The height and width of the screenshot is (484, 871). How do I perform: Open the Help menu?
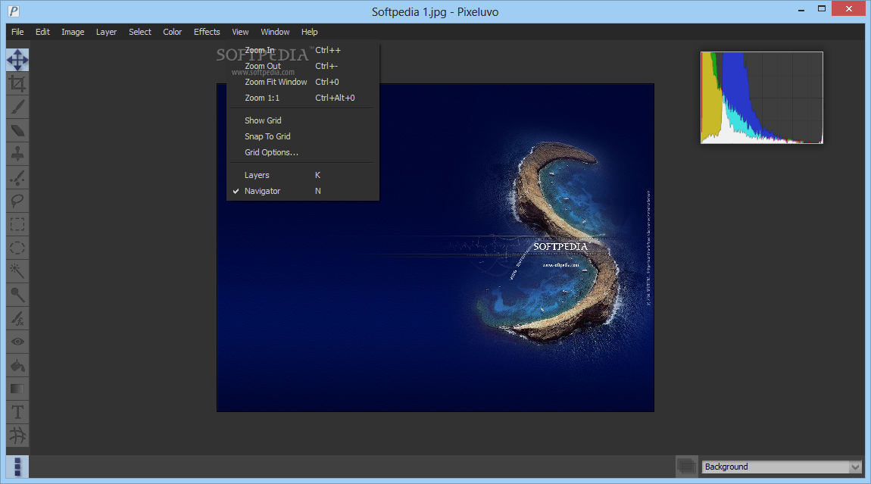click(310, 32)
